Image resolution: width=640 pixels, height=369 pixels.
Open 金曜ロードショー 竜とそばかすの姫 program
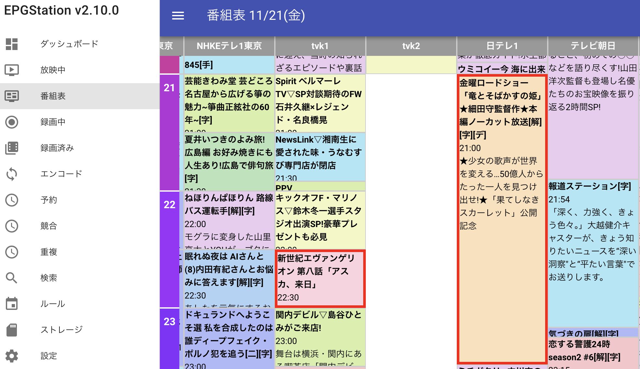pyautogui.click(x=501, y=219)
